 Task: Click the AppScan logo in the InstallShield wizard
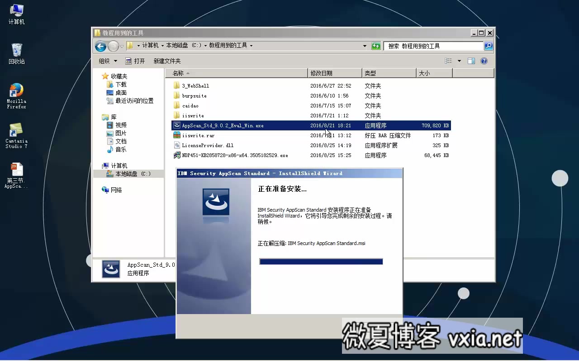(x=216, y=202)
